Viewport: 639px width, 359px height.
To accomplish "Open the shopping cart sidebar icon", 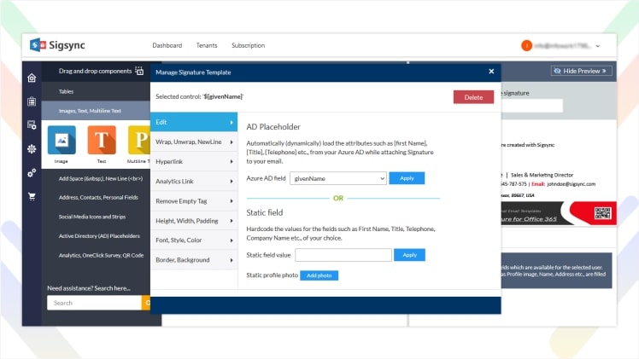I will [x=32, y=196].
